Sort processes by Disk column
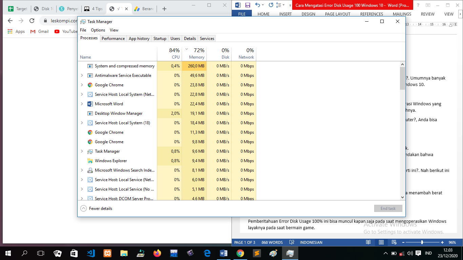 (x=219, y=53)
